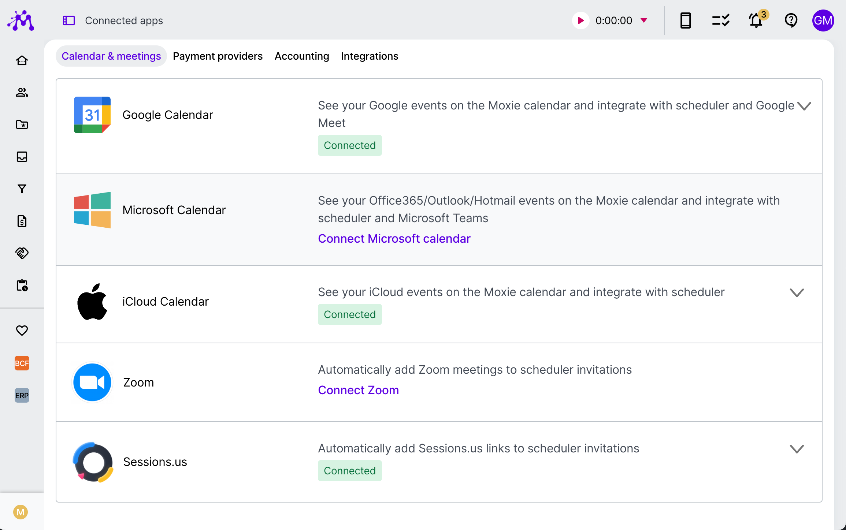Open the handshake agreements icon
Image resolution: width=846 pixels, height=530 pixels.
22,253
